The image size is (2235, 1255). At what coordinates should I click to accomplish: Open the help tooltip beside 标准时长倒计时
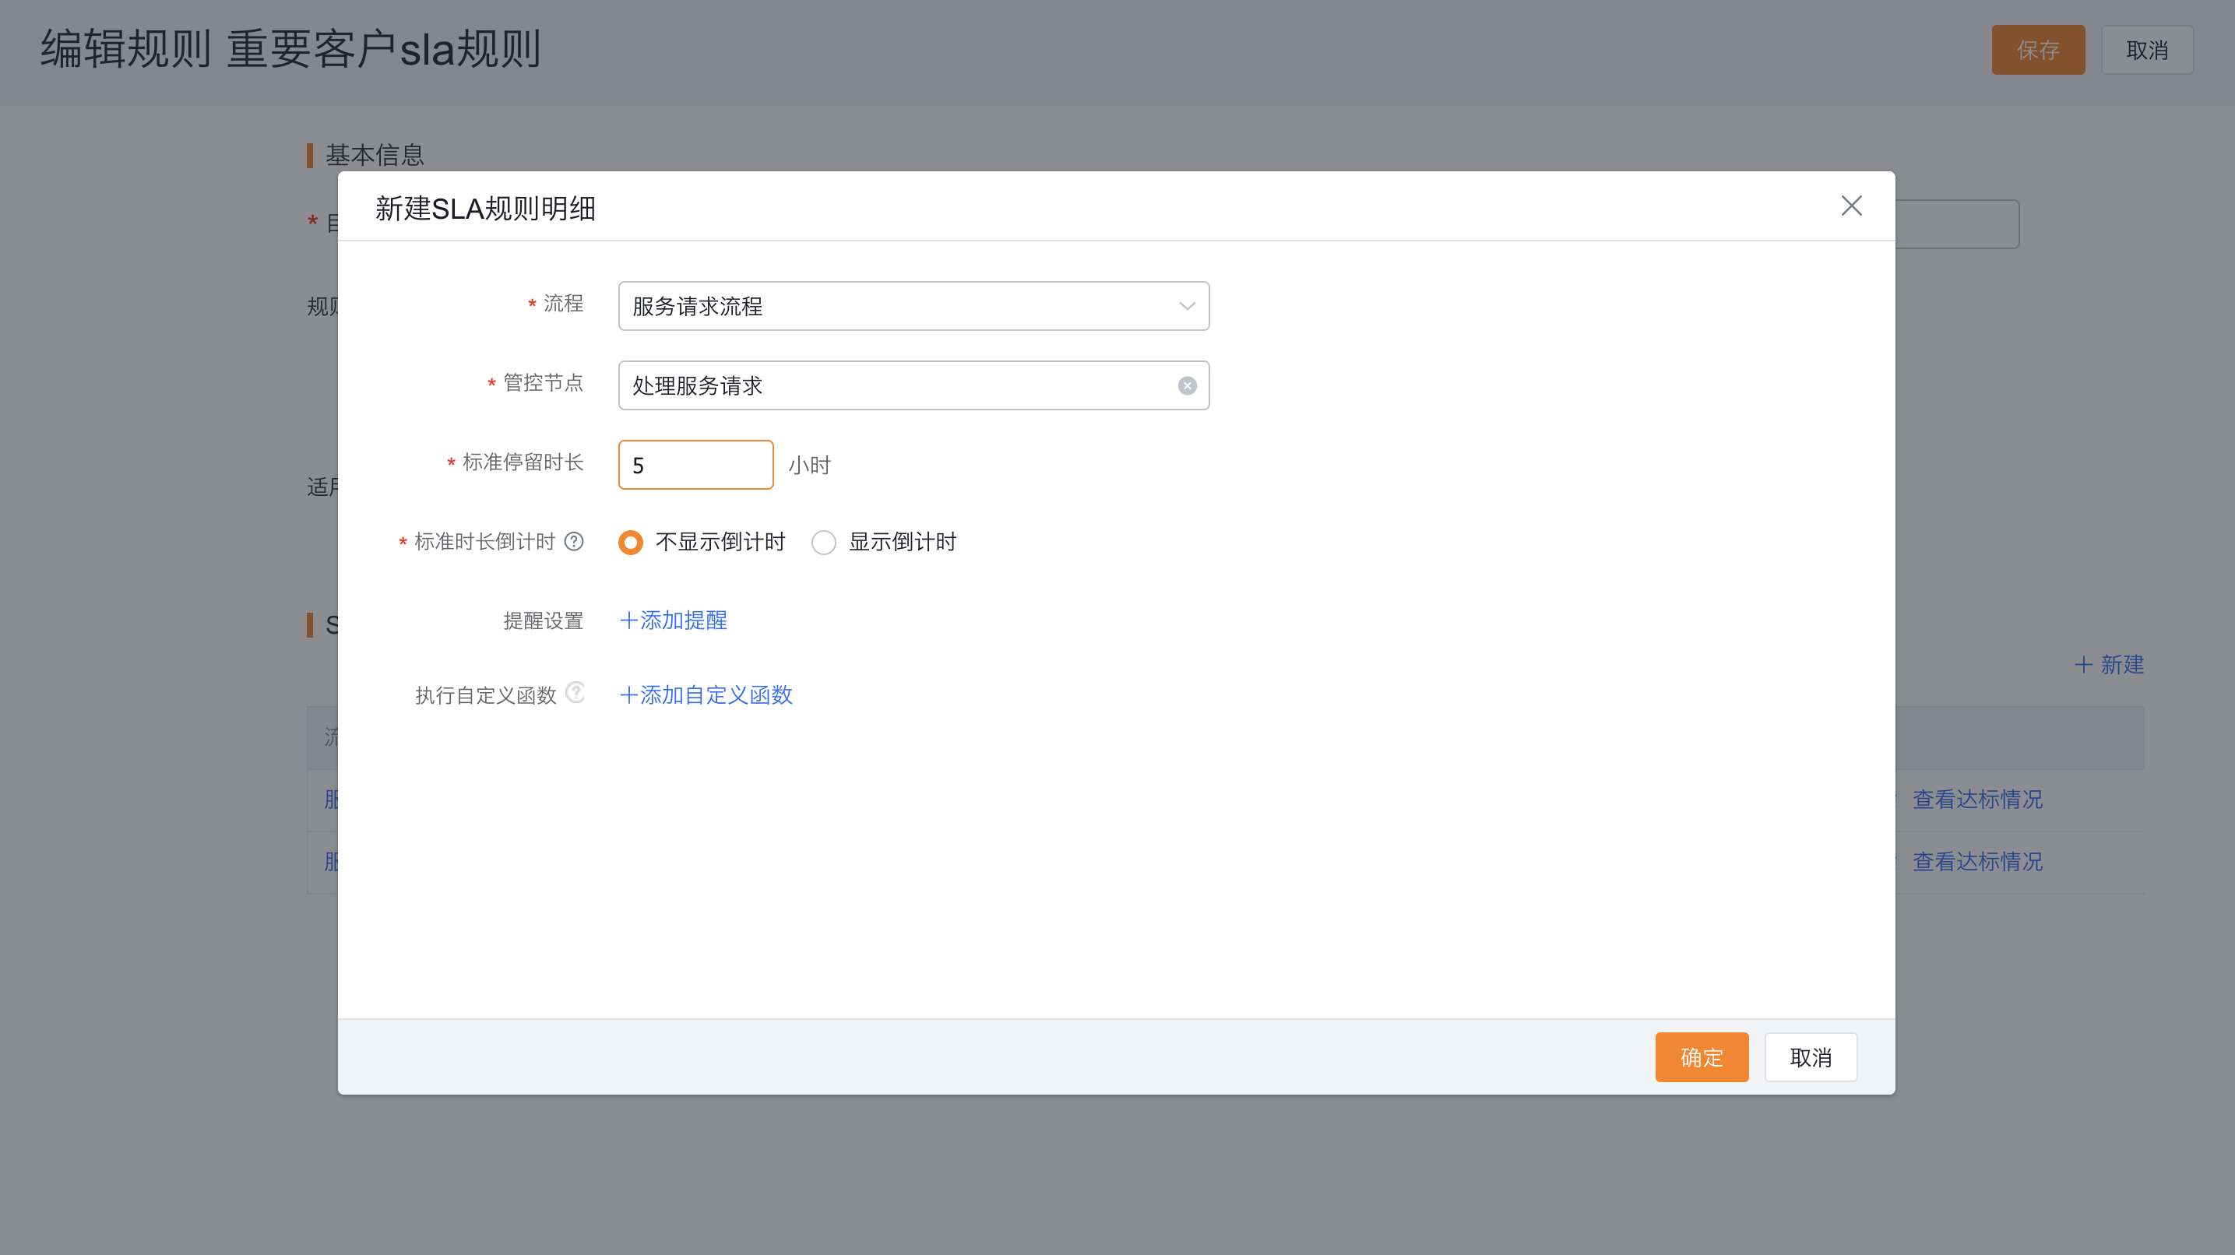575,541
